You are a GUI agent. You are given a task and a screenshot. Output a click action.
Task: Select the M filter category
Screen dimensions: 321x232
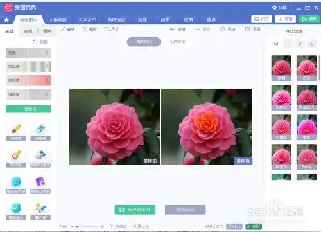click(276, 44)
